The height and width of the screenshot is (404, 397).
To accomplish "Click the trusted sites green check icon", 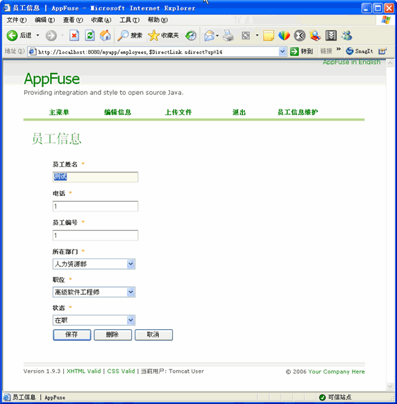I will 322,397.
